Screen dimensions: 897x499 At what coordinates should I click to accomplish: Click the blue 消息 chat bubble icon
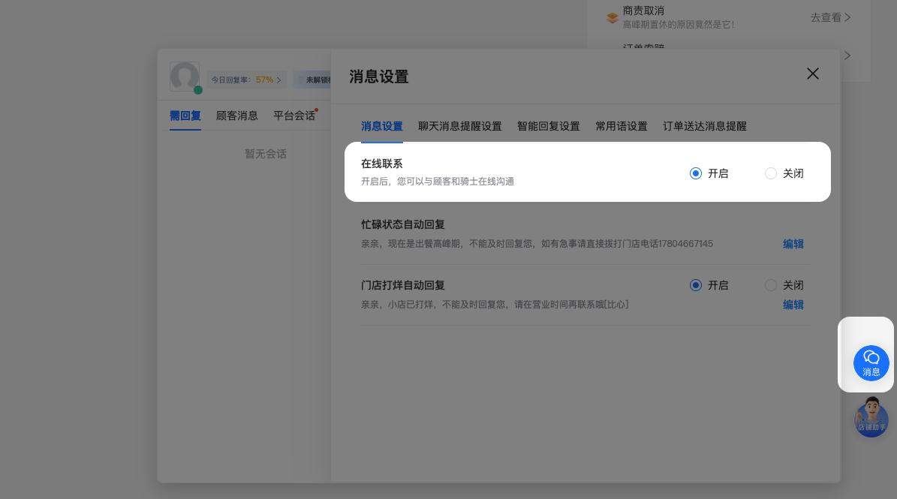click(871, 362)
